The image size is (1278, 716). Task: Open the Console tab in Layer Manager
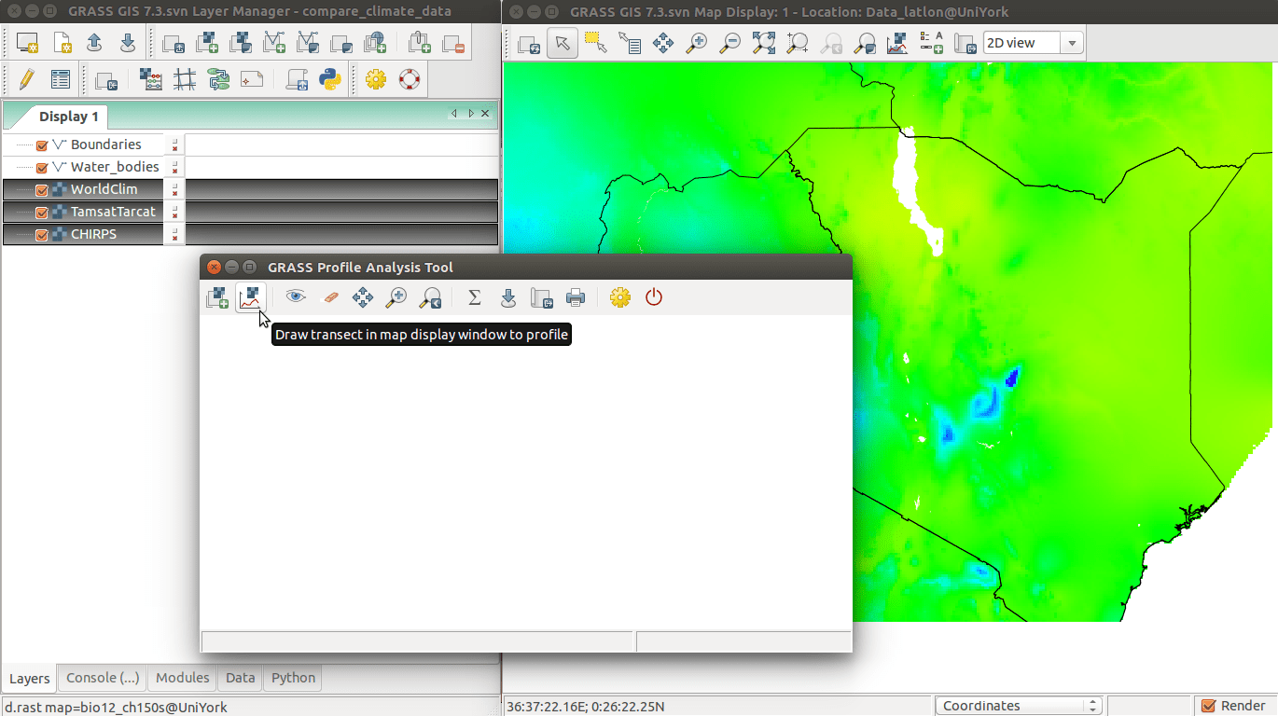point(101,678)
